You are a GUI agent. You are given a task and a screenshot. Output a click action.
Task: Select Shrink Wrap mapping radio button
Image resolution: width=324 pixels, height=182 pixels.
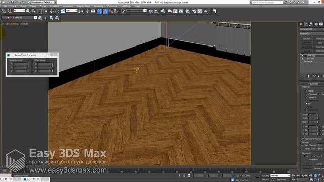(307, 100)
